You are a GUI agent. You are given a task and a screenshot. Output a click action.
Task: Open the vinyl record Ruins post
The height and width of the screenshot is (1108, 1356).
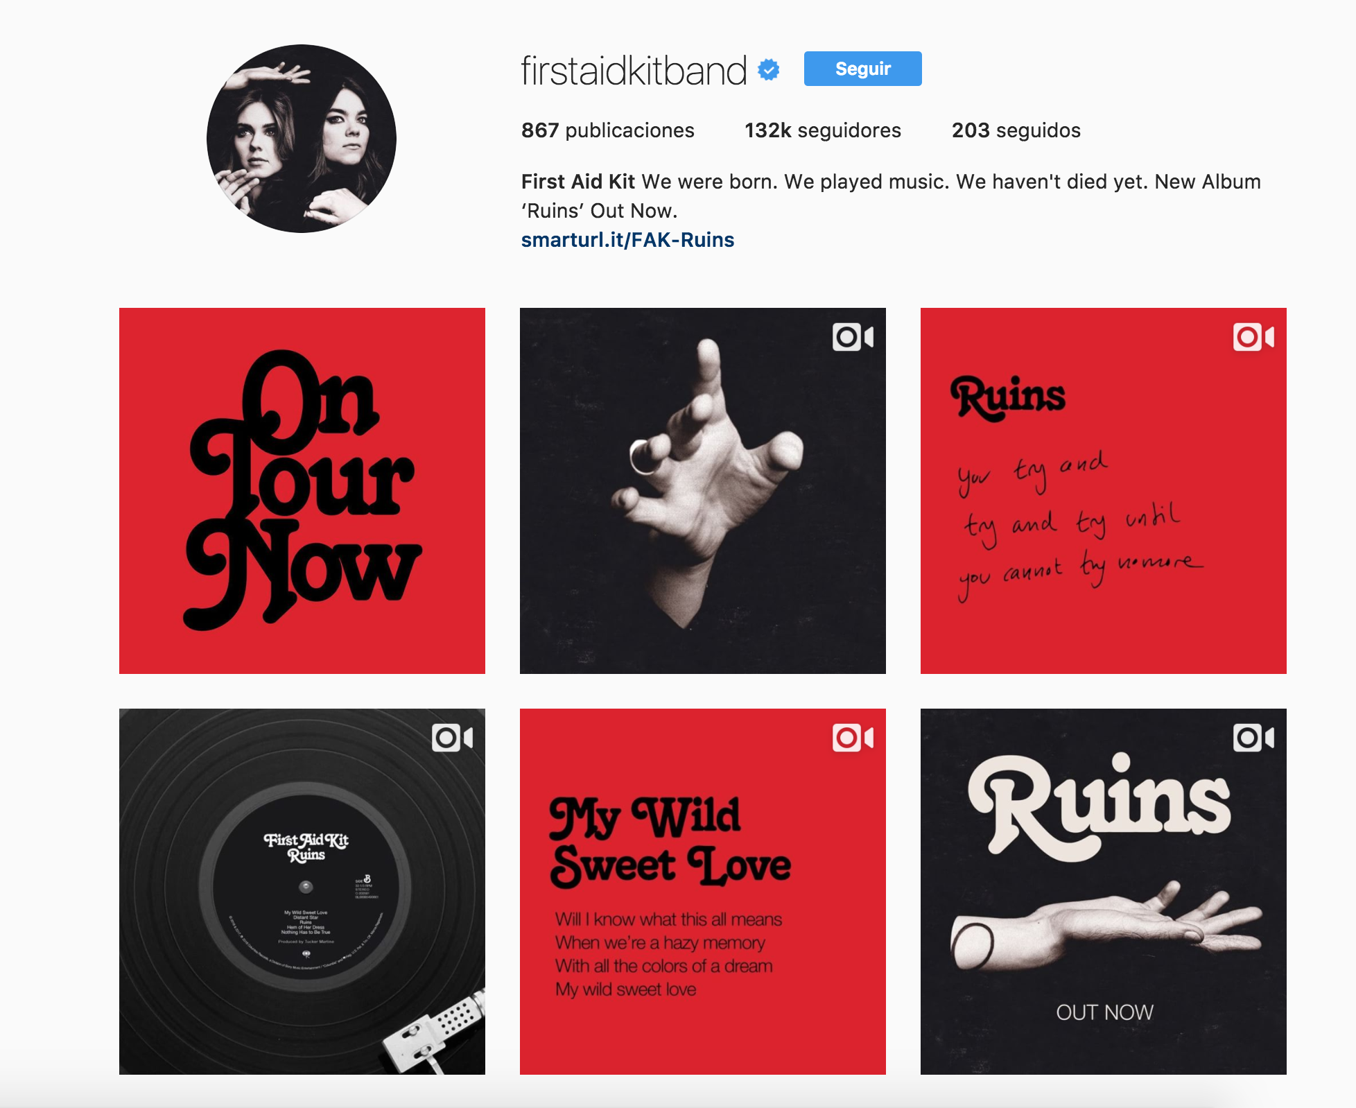pyautogui.click(x=302, y=892)
